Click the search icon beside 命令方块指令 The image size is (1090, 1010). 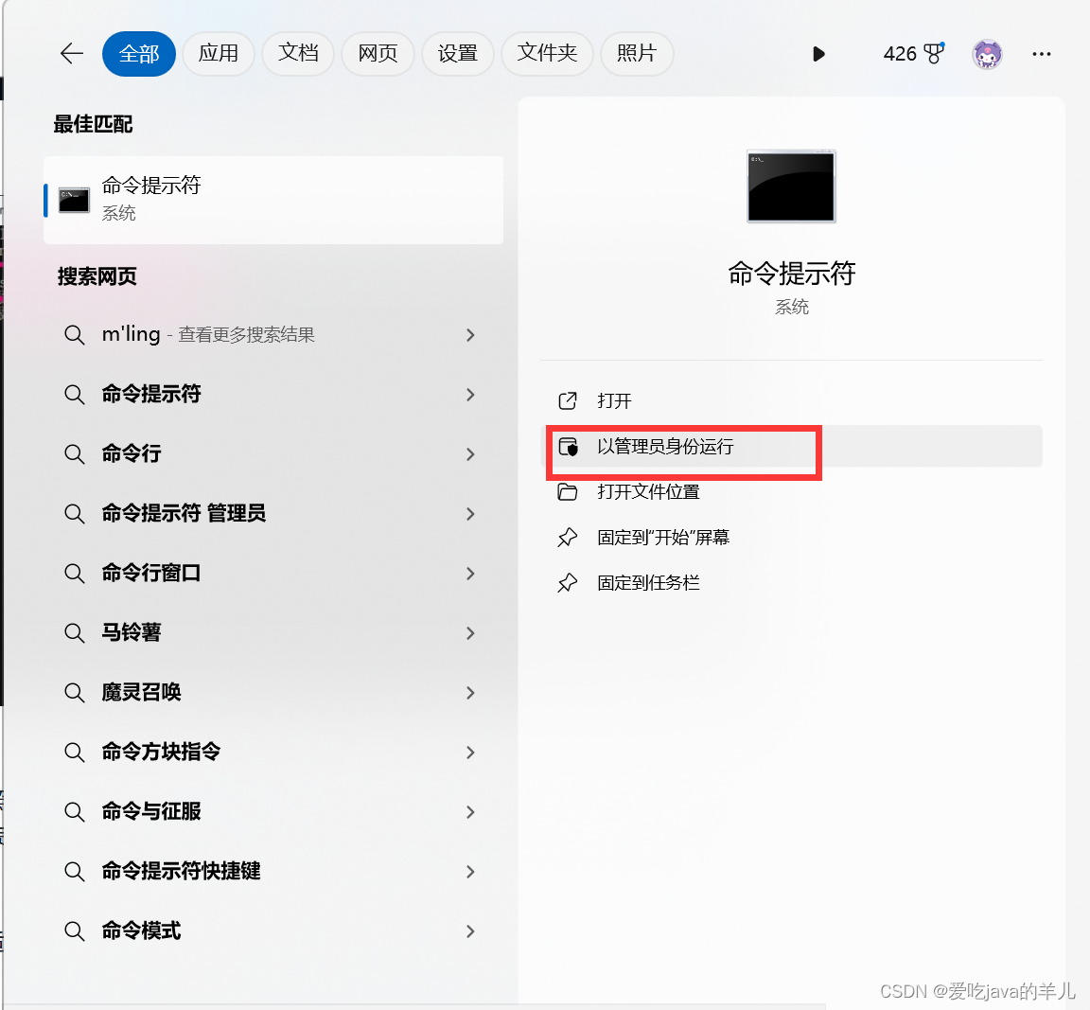pos(75,752)
